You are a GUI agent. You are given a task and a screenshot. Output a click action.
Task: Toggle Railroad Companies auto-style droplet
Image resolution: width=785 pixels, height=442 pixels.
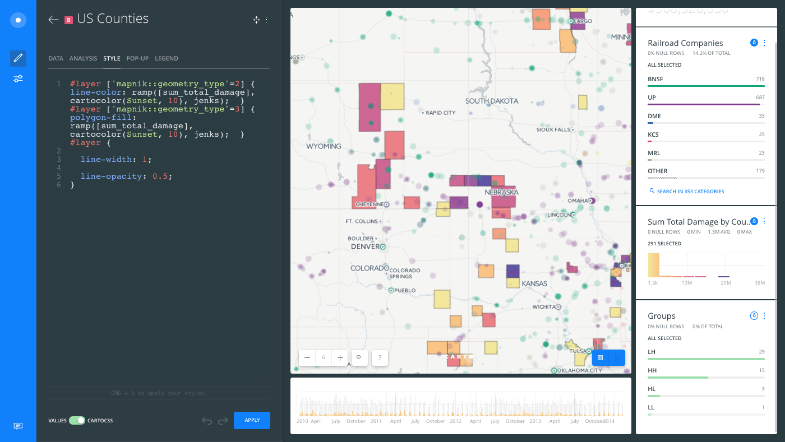coord(754,43)
